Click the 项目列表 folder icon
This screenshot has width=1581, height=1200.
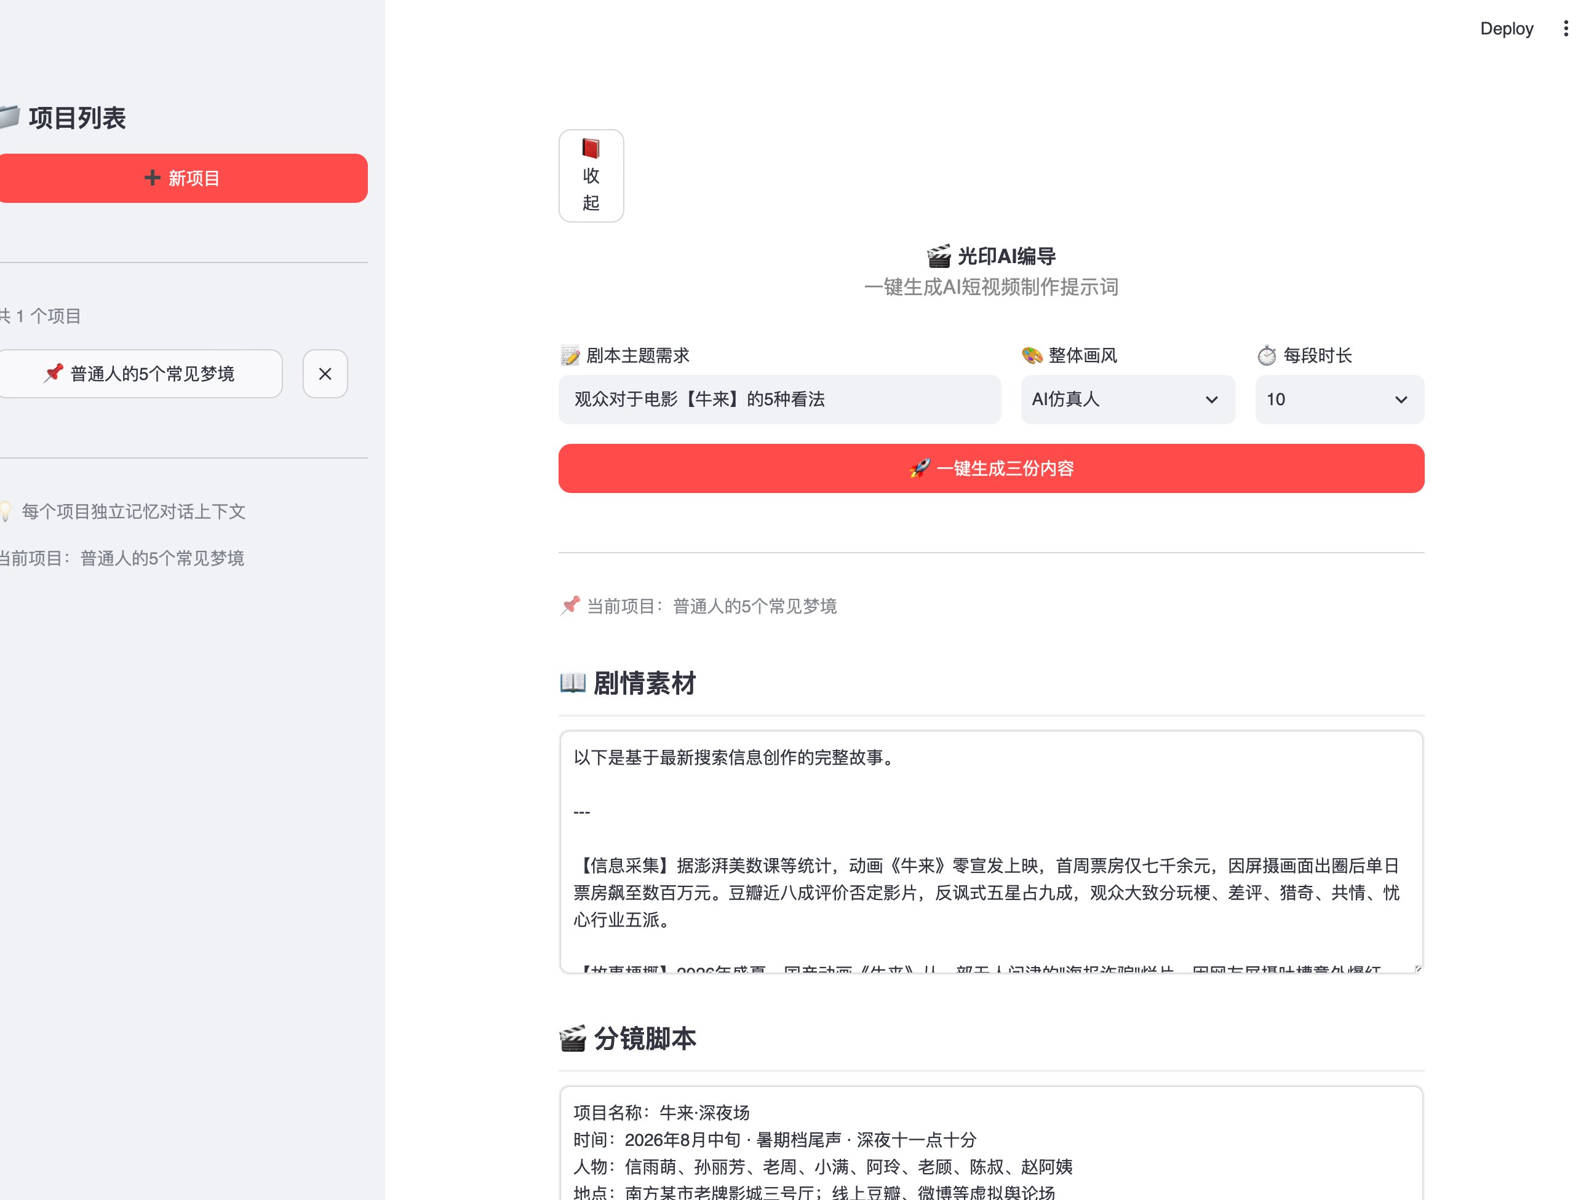pyautogui.click(x=9, y=117)
